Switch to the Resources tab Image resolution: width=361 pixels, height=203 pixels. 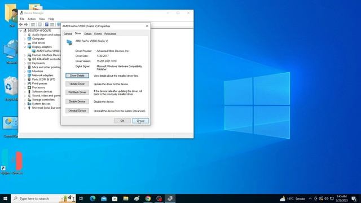click(110, 34)
